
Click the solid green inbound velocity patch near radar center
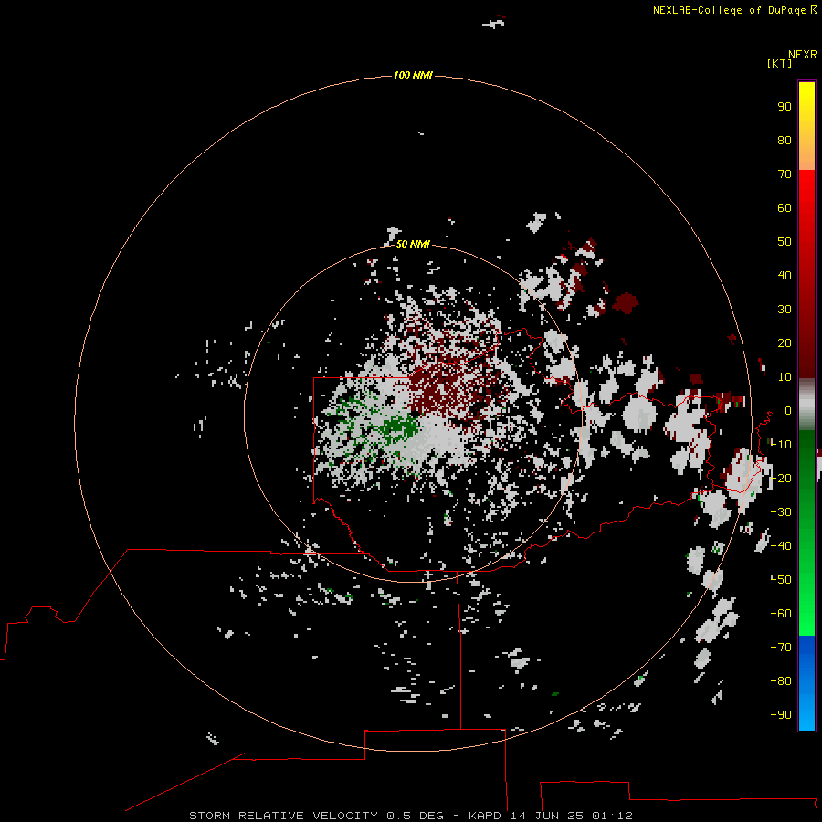400,427
